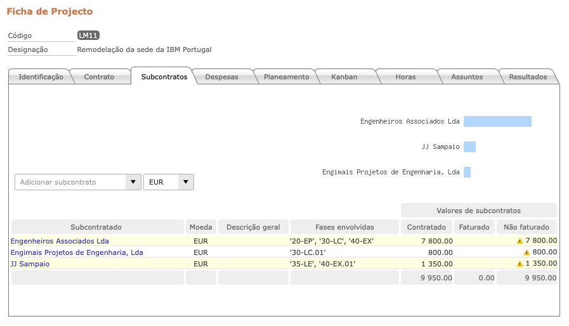Sort by the Contratado column header
Screen dimensions: 569x326
[426, 227]
